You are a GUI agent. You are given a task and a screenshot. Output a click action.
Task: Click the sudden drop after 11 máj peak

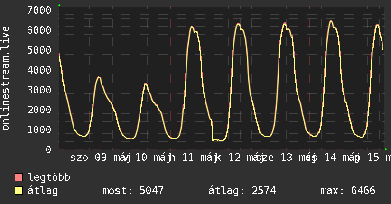[213, 130]
